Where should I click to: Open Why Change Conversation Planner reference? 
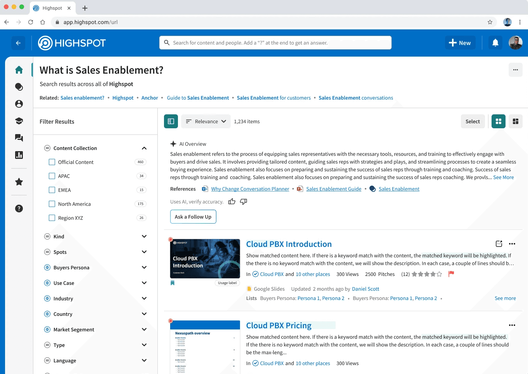click(x=250, y=189)
